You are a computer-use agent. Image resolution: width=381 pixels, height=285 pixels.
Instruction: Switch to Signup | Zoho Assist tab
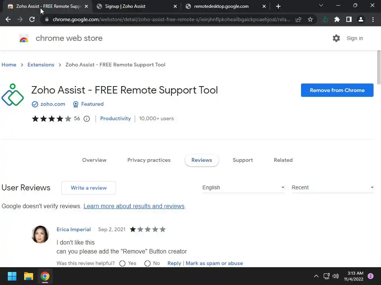click(137, 6)
